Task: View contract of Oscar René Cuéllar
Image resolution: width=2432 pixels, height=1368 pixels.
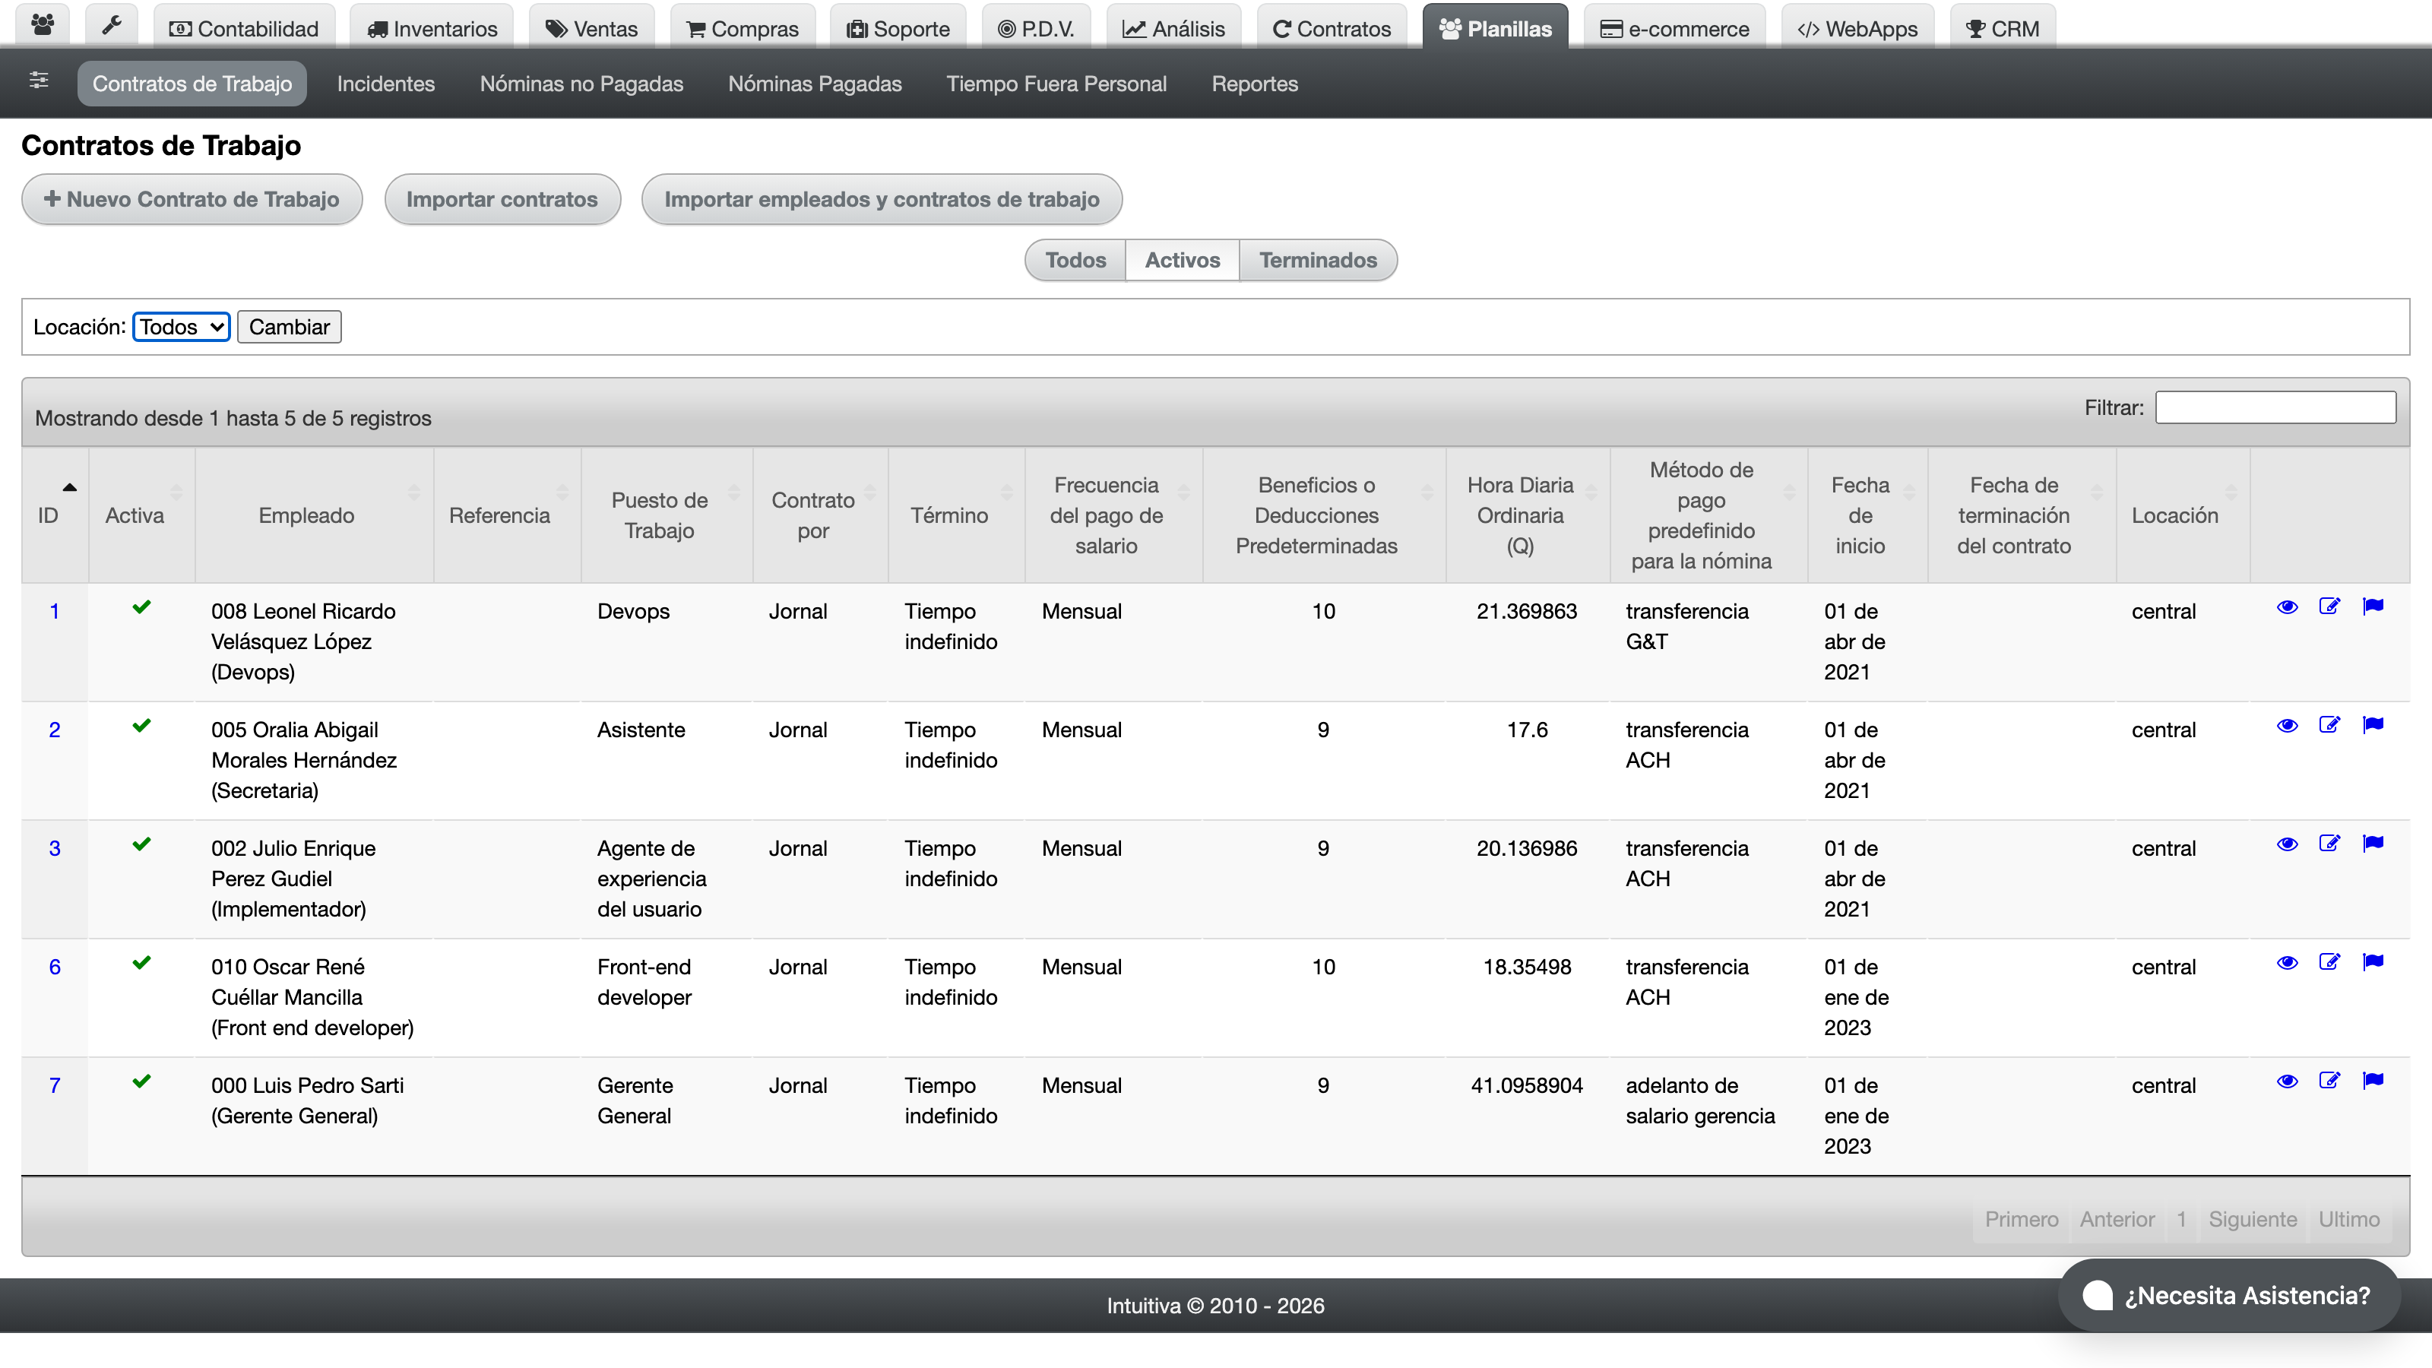Action: tap(2287, 963)
